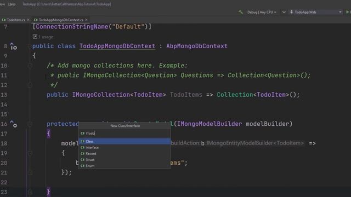Expand the chevron next to TodoApp.Web
This screenshot has width=351, height=197.
click(284, 12)
